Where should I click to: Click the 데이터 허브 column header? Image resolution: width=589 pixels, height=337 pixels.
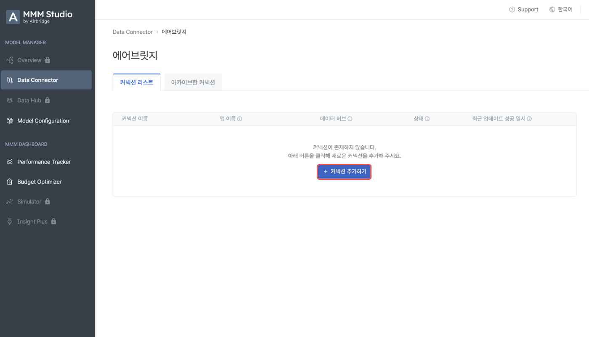click(333, 119)
